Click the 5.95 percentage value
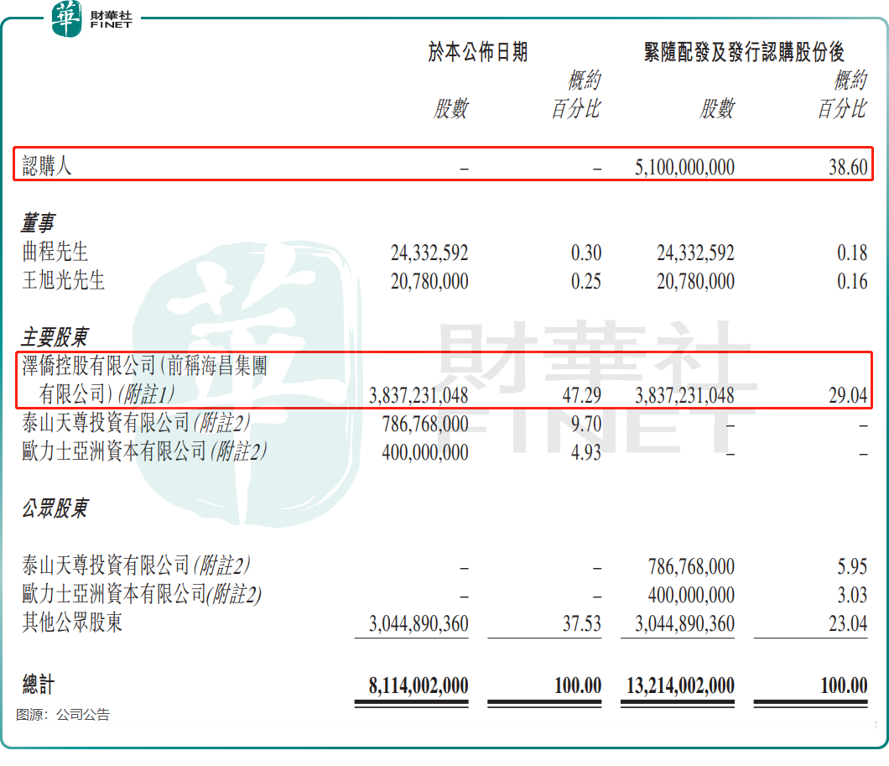 click(852, 567)
